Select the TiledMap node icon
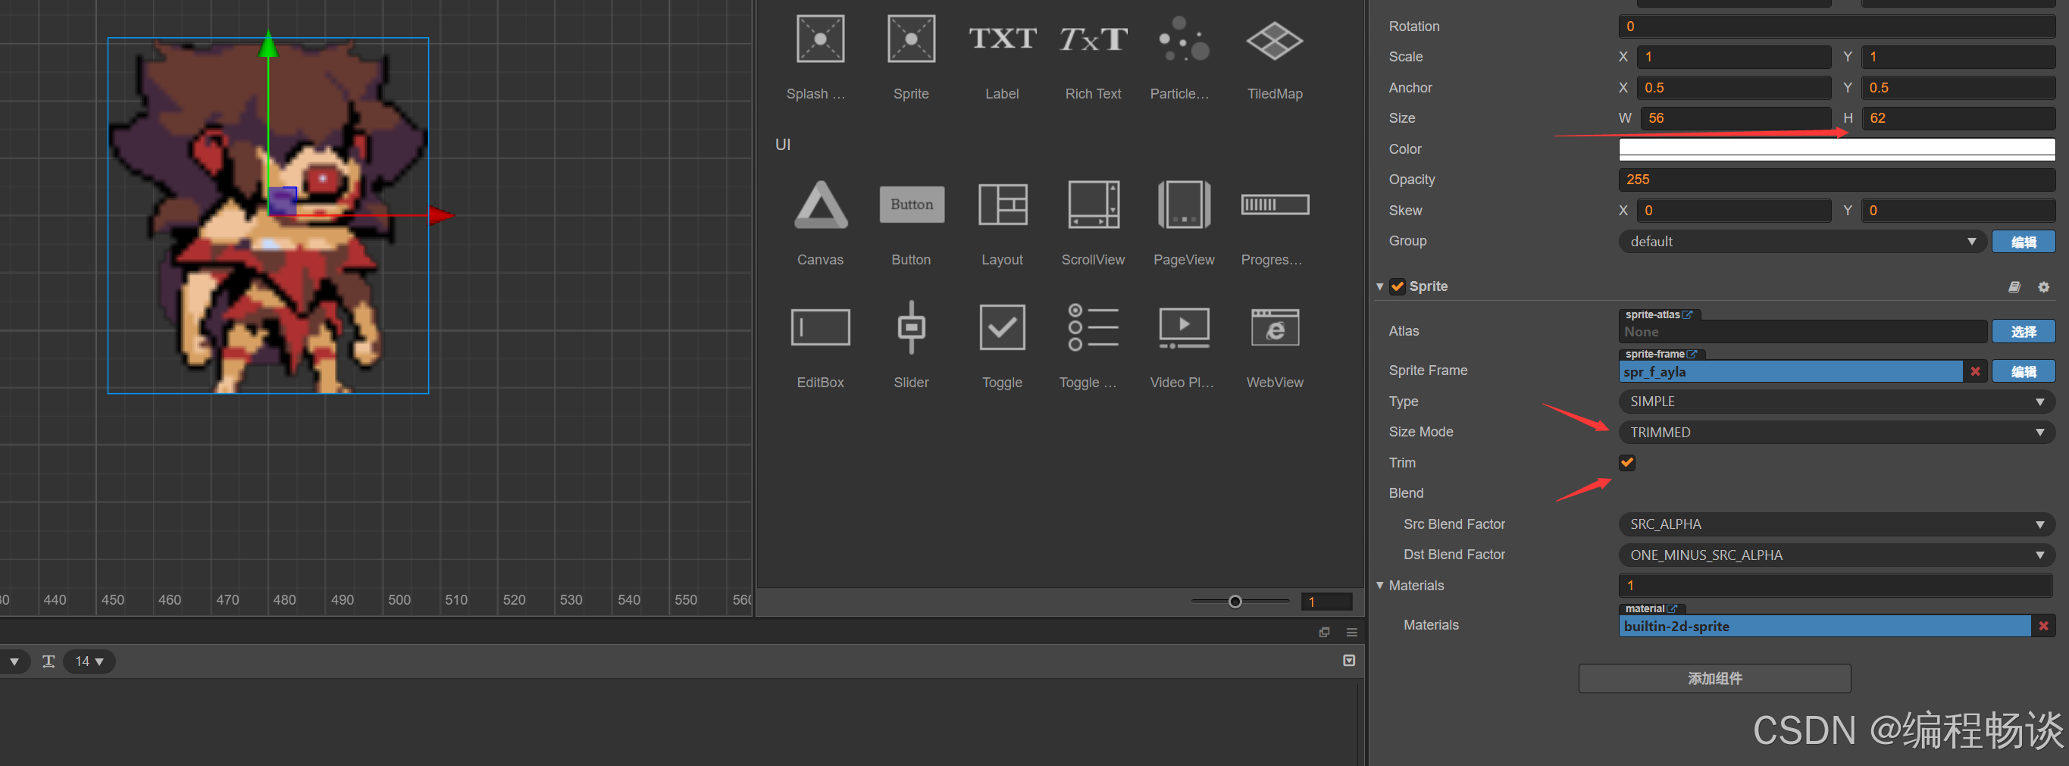The height and width of the screenshot is (766, 2069). point(1274,40)
